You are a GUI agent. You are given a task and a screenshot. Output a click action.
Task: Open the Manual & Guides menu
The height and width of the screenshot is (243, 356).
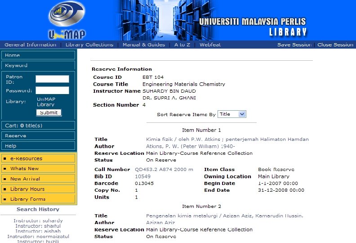click(x=144, y=45)
